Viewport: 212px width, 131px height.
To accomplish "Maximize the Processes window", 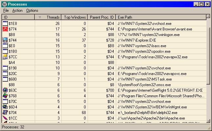I will coord(201,4).
